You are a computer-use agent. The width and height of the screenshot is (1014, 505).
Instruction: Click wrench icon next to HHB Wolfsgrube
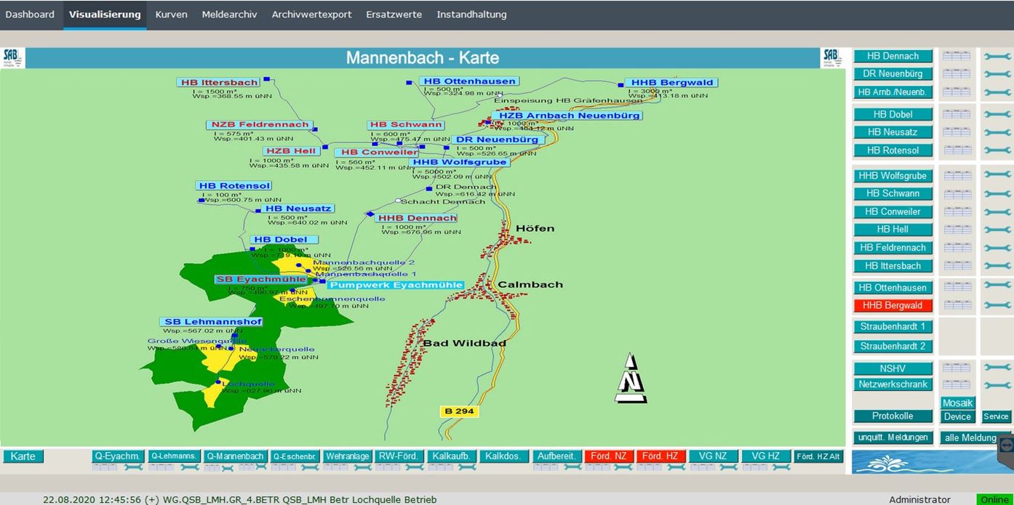pyautogui.click(x=997, y=176)
